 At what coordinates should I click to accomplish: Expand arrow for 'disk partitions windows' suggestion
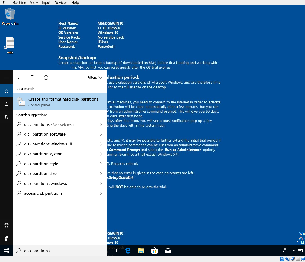tap(101, 184)
